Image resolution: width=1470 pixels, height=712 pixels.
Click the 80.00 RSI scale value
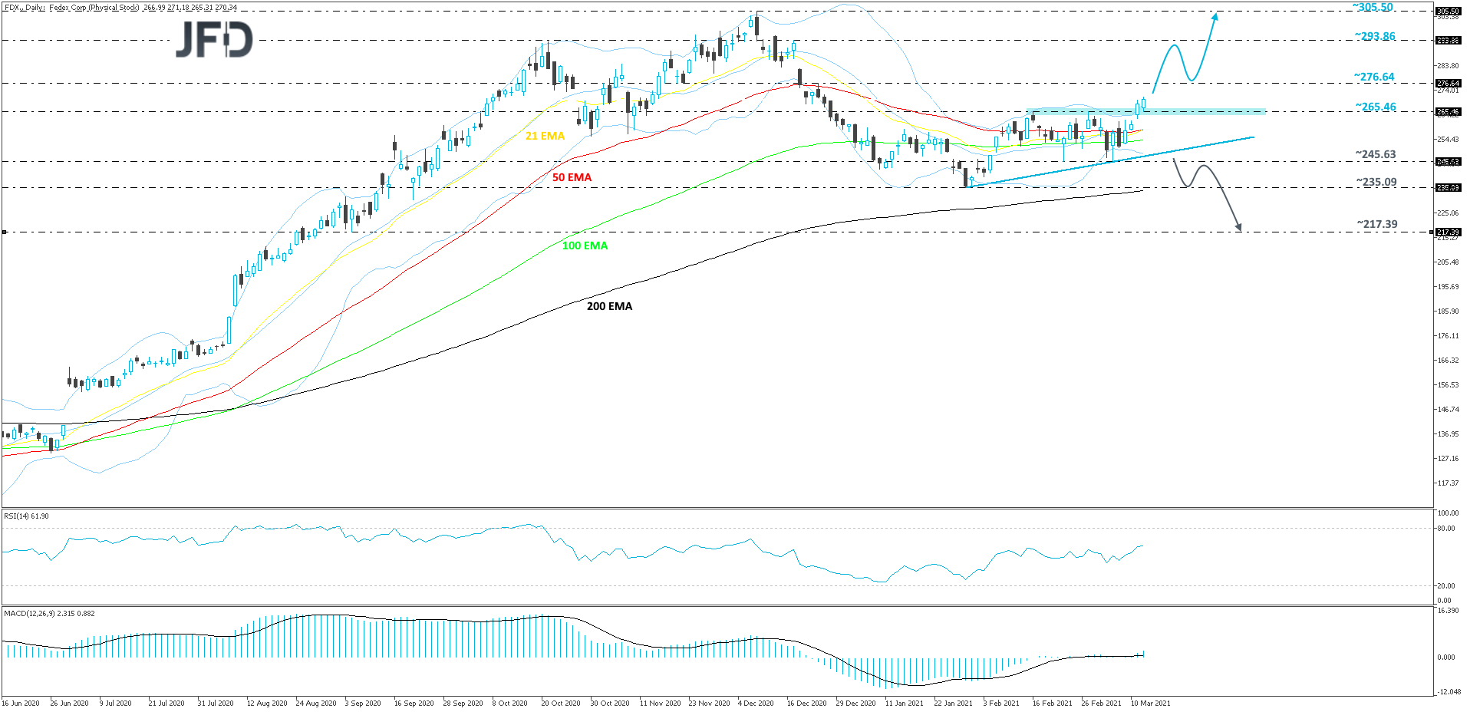pyautogui.click(x=1445, y=528)
